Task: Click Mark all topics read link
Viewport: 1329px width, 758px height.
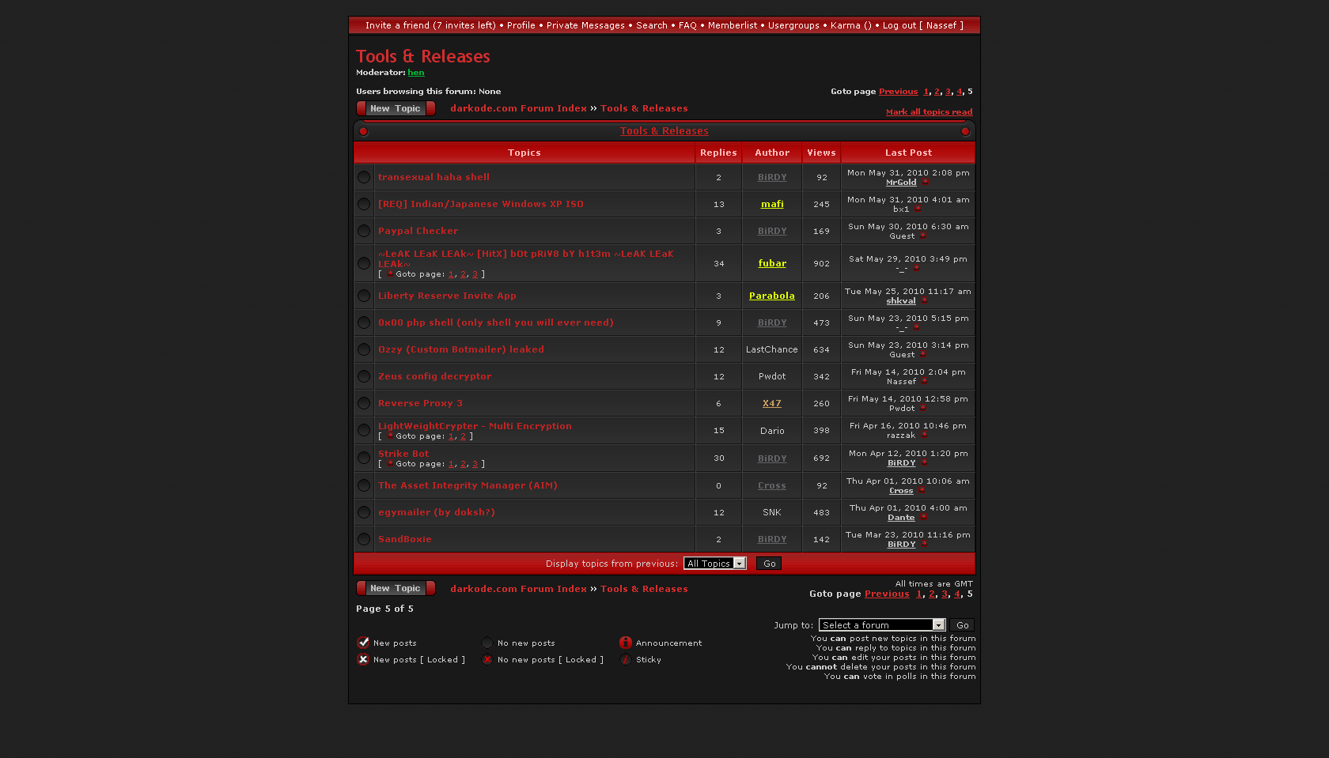Action: point(929,112)
